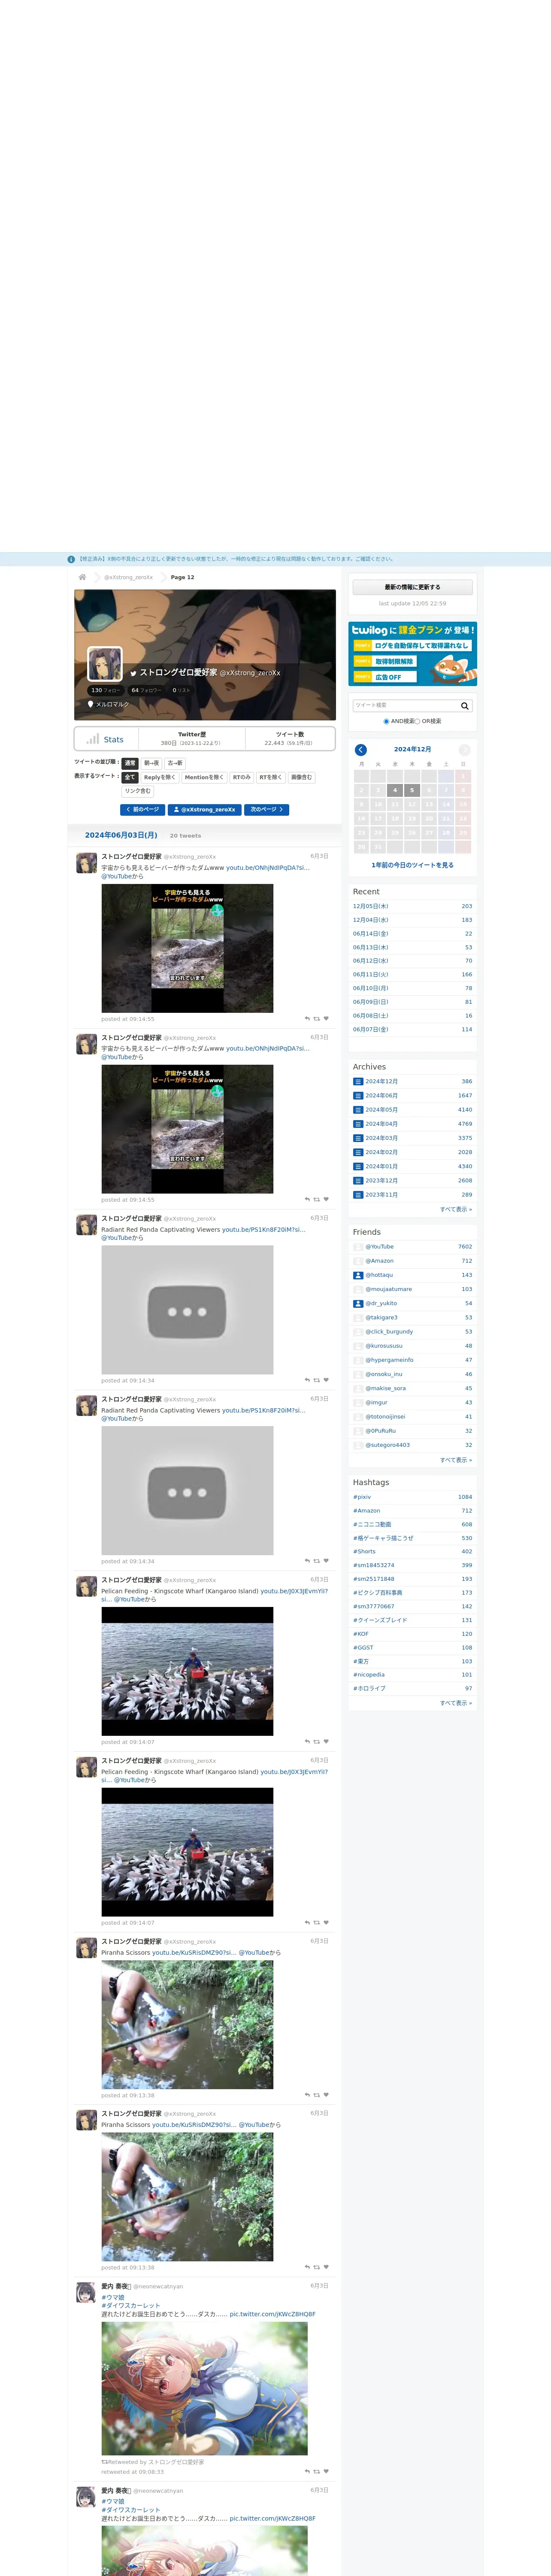Viewport: 551px width, 2576px height.
Task: Open the #KOF hashtag
Action: tap(361, 1634)
